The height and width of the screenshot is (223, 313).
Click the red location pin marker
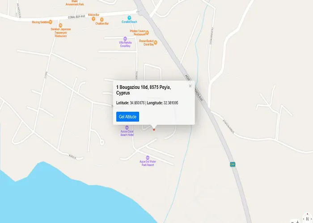[154, 129]
